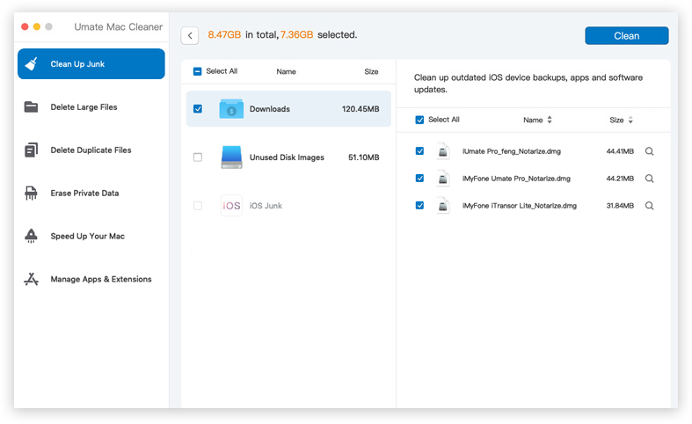Open Manage Apps & Extensions section
This screenshot has height=424, width=692.
(91, 279)
